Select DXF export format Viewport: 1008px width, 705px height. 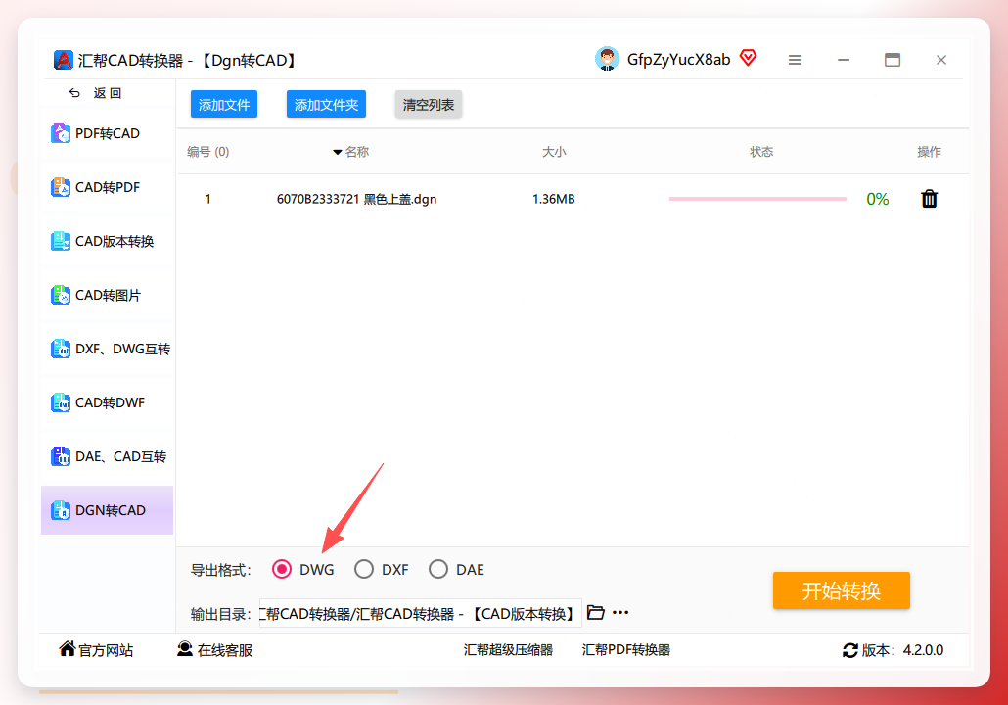(364, 569)
